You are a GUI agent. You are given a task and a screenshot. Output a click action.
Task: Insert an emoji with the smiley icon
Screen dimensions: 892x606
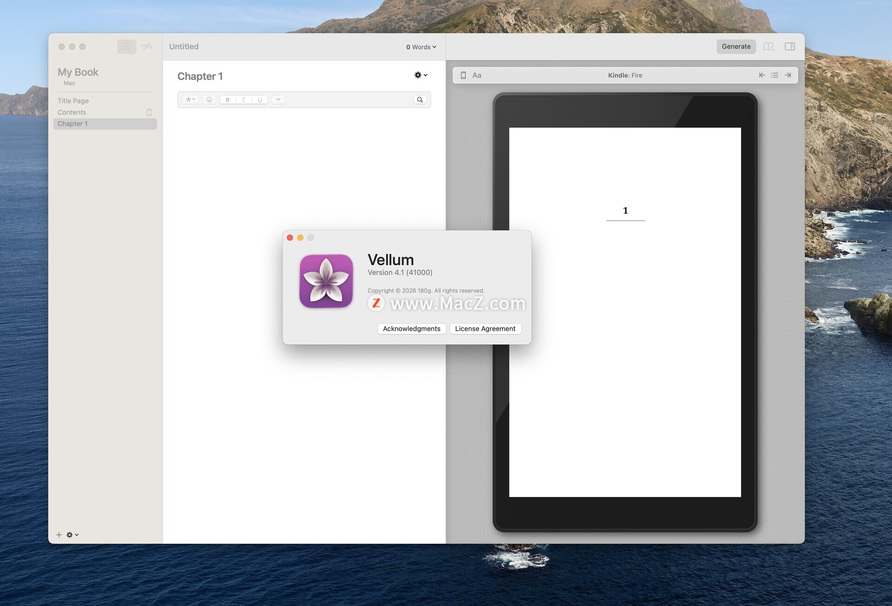[209, 99]
